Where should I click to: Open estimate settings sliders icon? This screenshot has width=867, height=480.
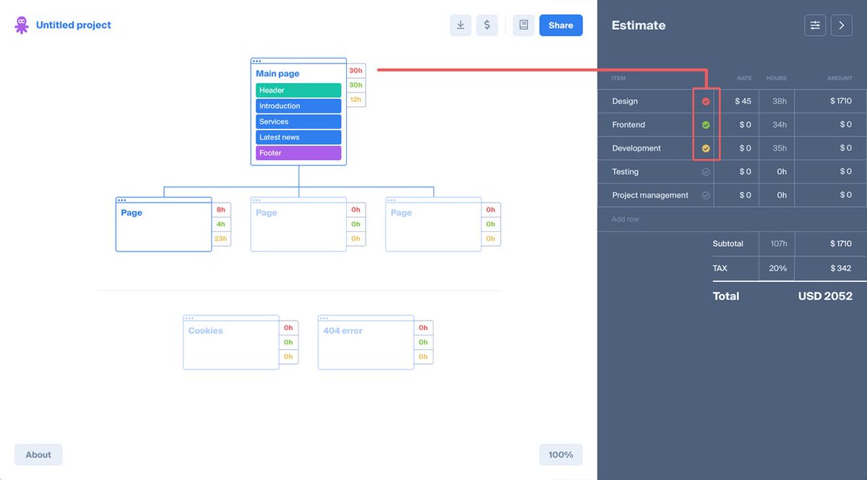(815, 25)
